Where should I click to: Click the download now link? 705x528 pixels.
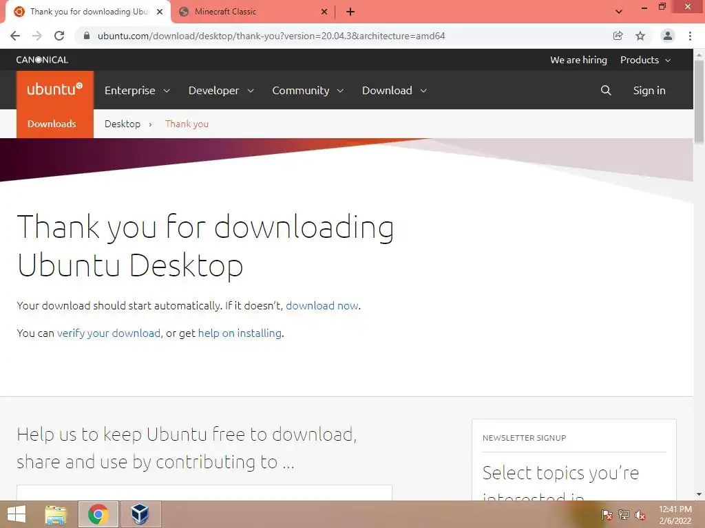tap(322, 305)
